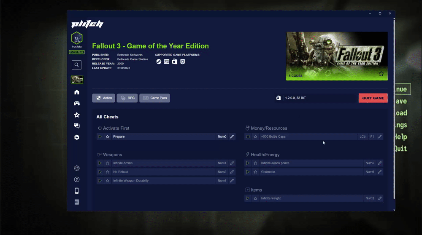Click the Microsoft Store platform icon
This screenshot has width=422, height=235.
(175, 61)
